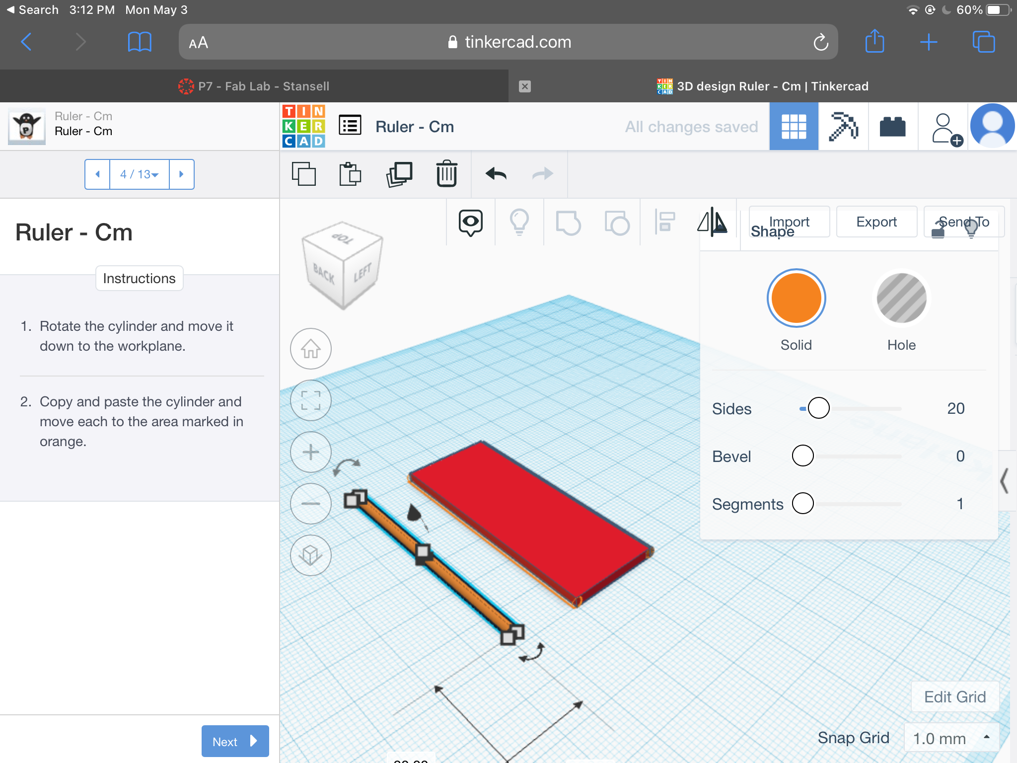Click the Ungroup shapes icon

click(x=617, y=223)
